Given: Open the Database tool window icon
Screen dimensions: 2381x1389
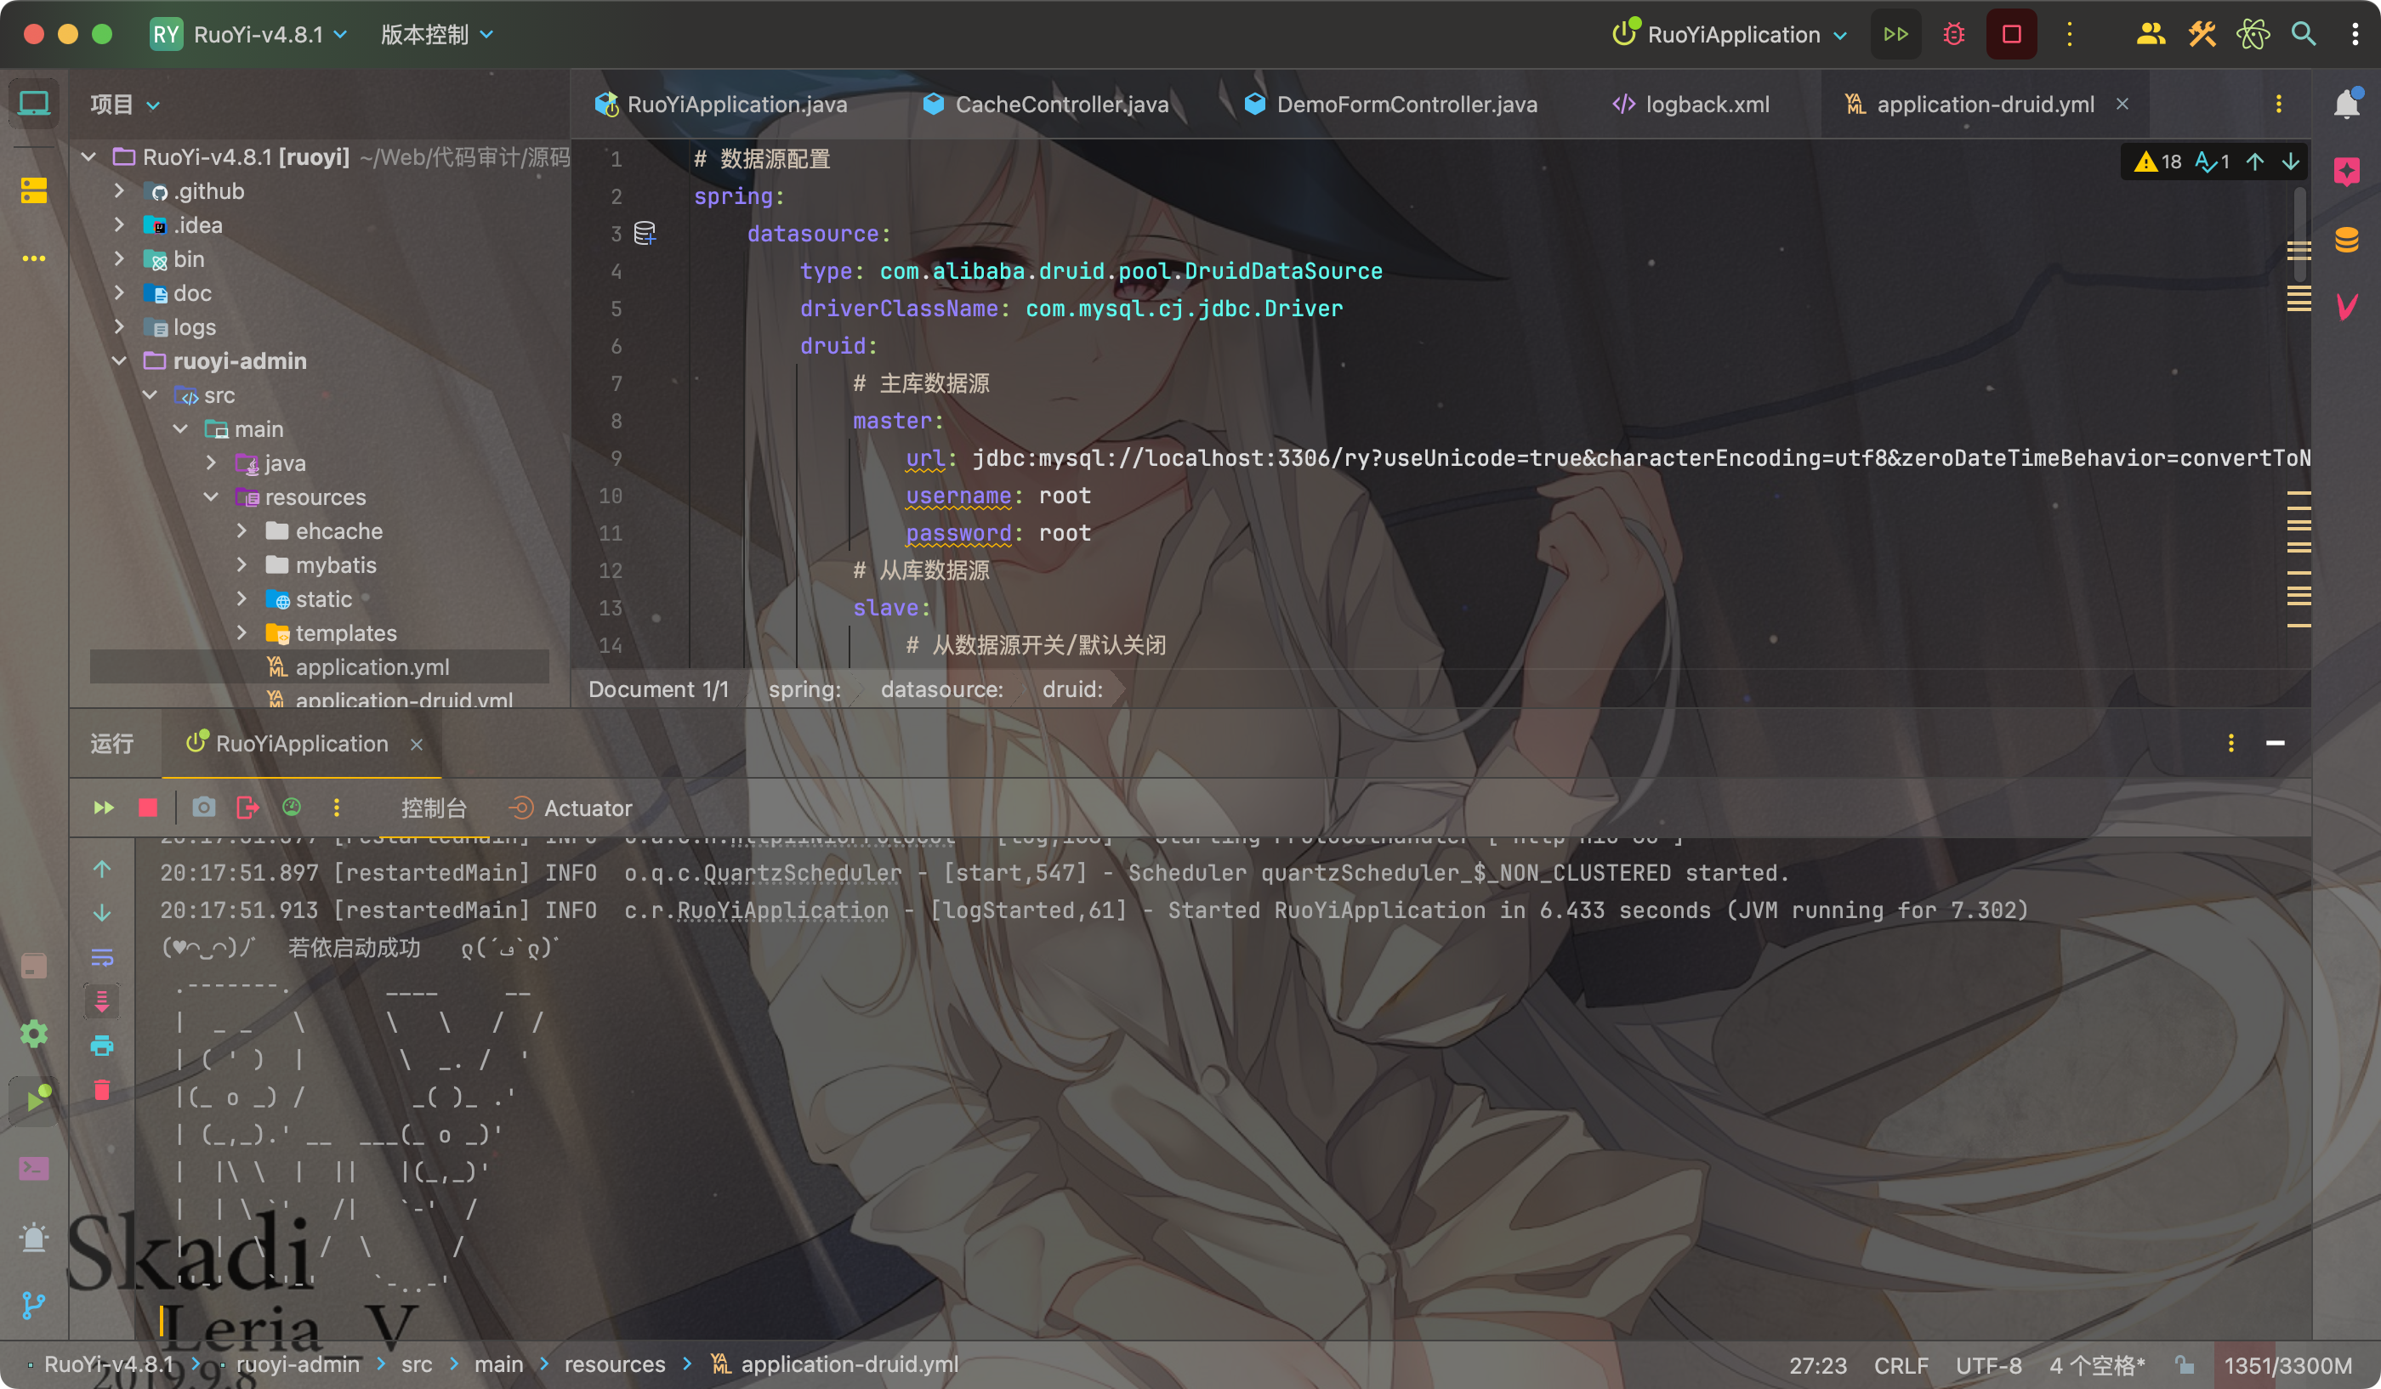Looking at the screenshot, I should click(x=2346, y=239).
